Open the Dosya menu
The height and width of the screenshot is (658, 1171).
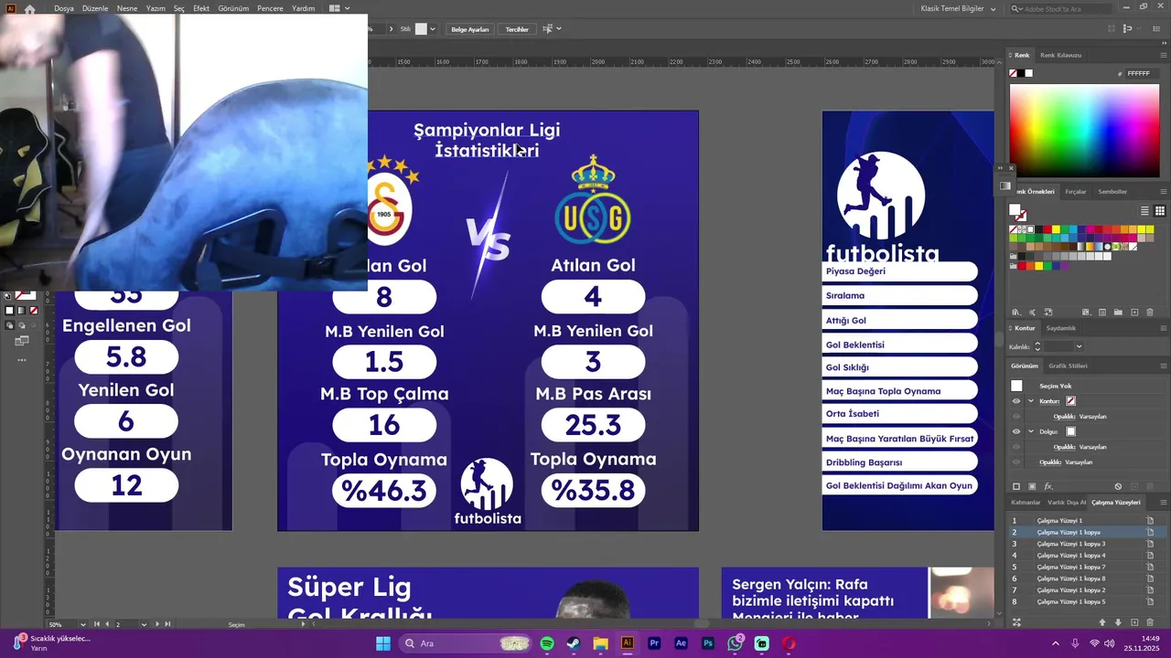(64, 8)
